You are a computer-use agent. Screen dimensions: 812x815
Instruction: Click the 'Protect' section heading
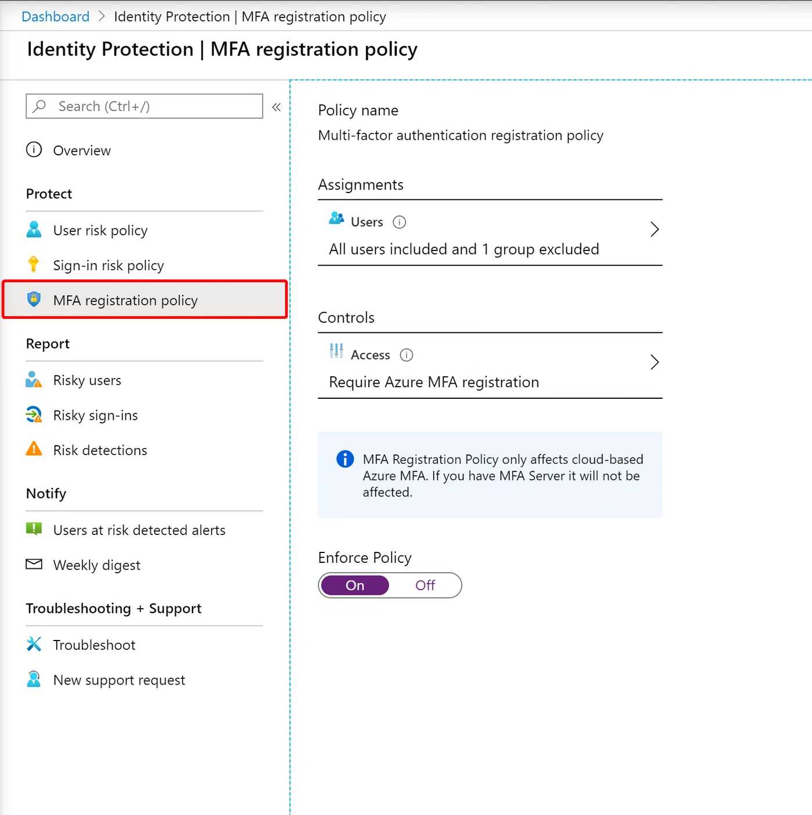[x=49, y=194]
